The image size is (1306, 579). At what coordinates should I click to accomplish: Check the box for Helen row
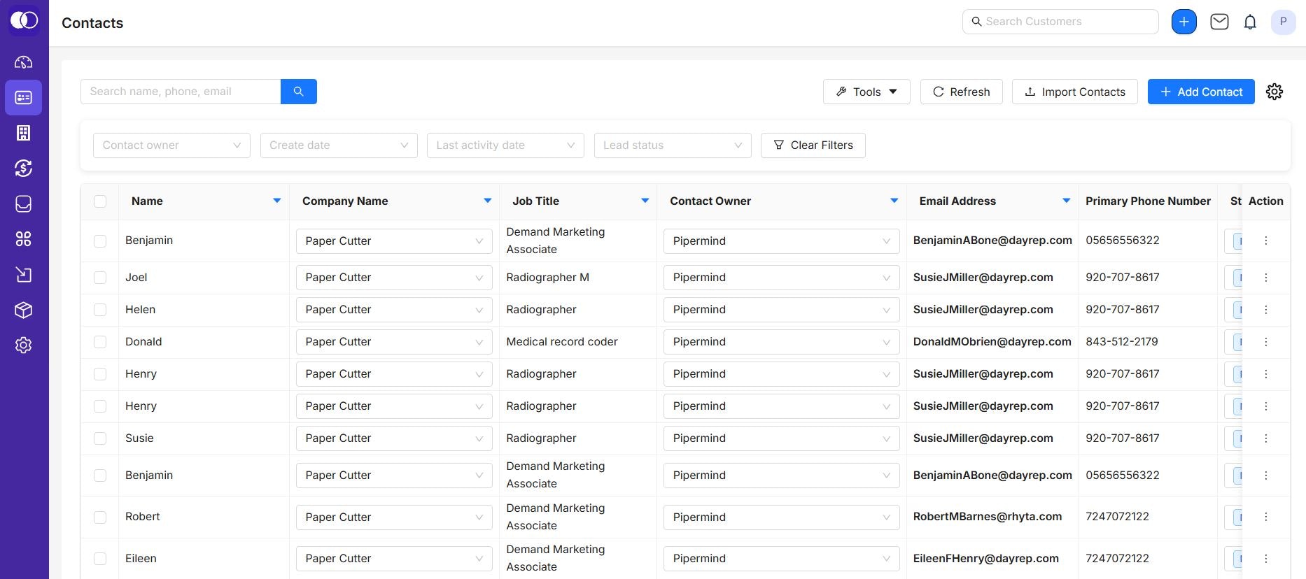pos(100,310)
